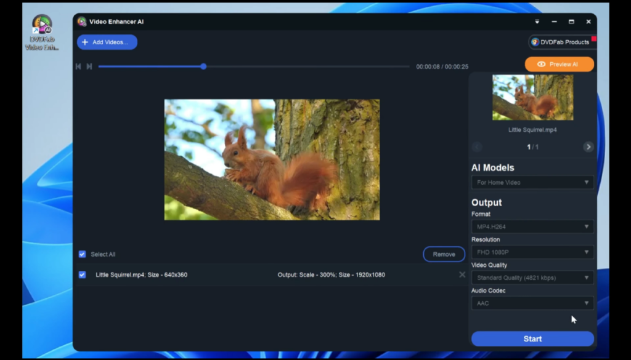Open the Preview AI eye icon

[543, 64]
